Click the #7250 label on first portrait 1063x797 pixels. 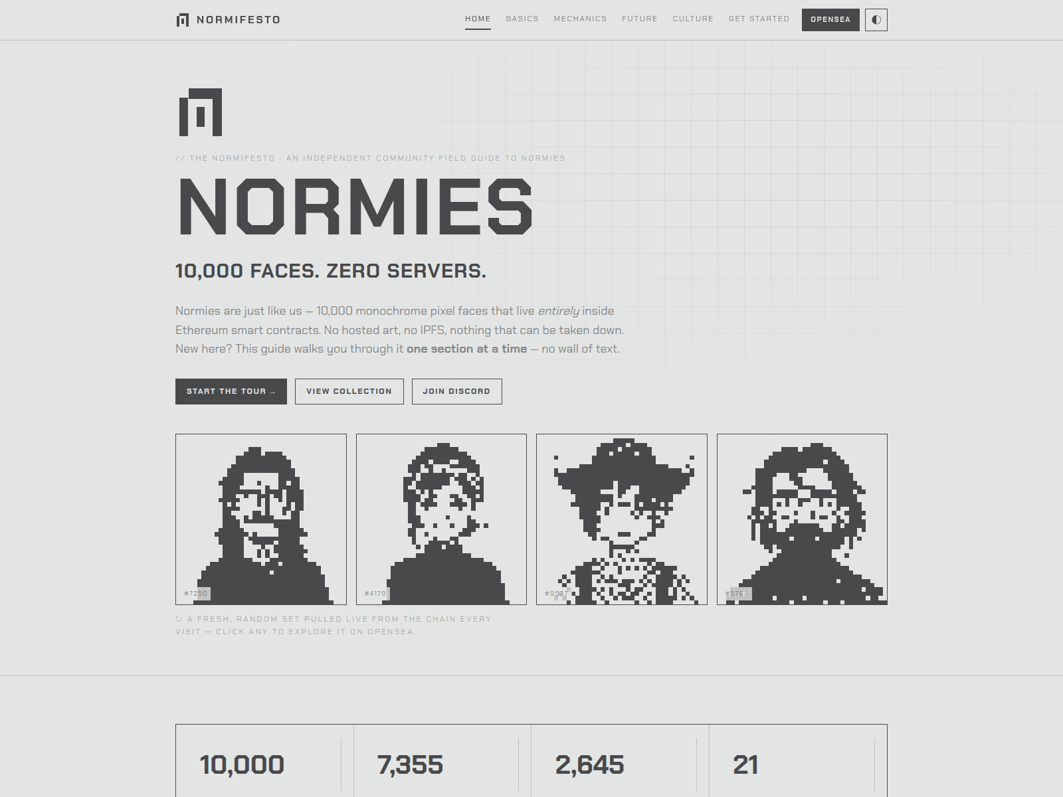coord(196,593)
